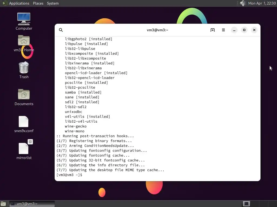This screenshot has width=277, height=207.
Task: Minimize the vm3@vm3 terminal window
Action: point(234,30)
